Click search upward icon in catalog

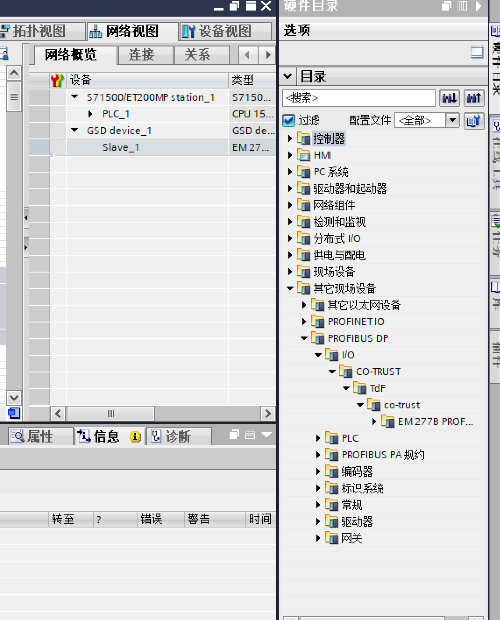(x=474, y=98)
